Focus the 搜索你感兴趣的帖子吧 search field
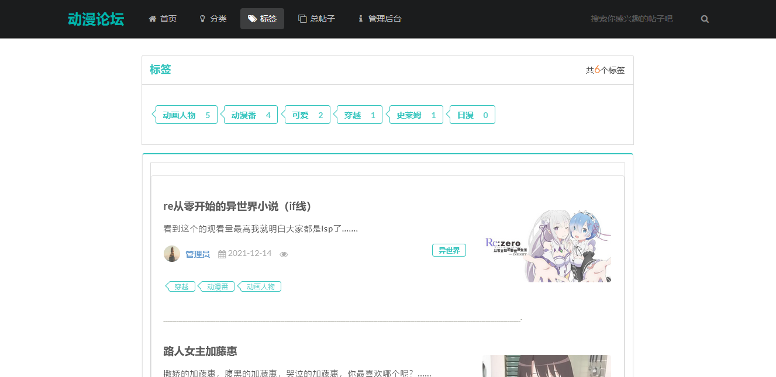The width and height of the screenshot is (776, 377). tap(637, 19)
